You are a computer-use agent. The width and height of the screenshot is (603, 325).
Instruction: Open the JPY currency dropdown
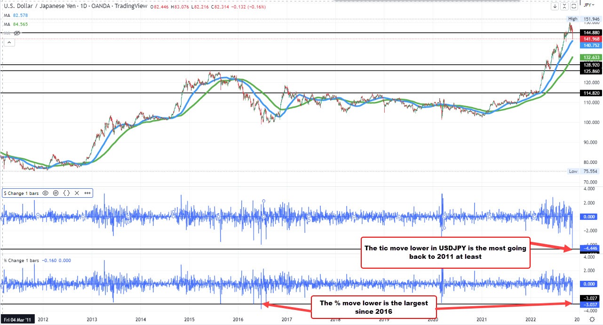pos(589,5)
